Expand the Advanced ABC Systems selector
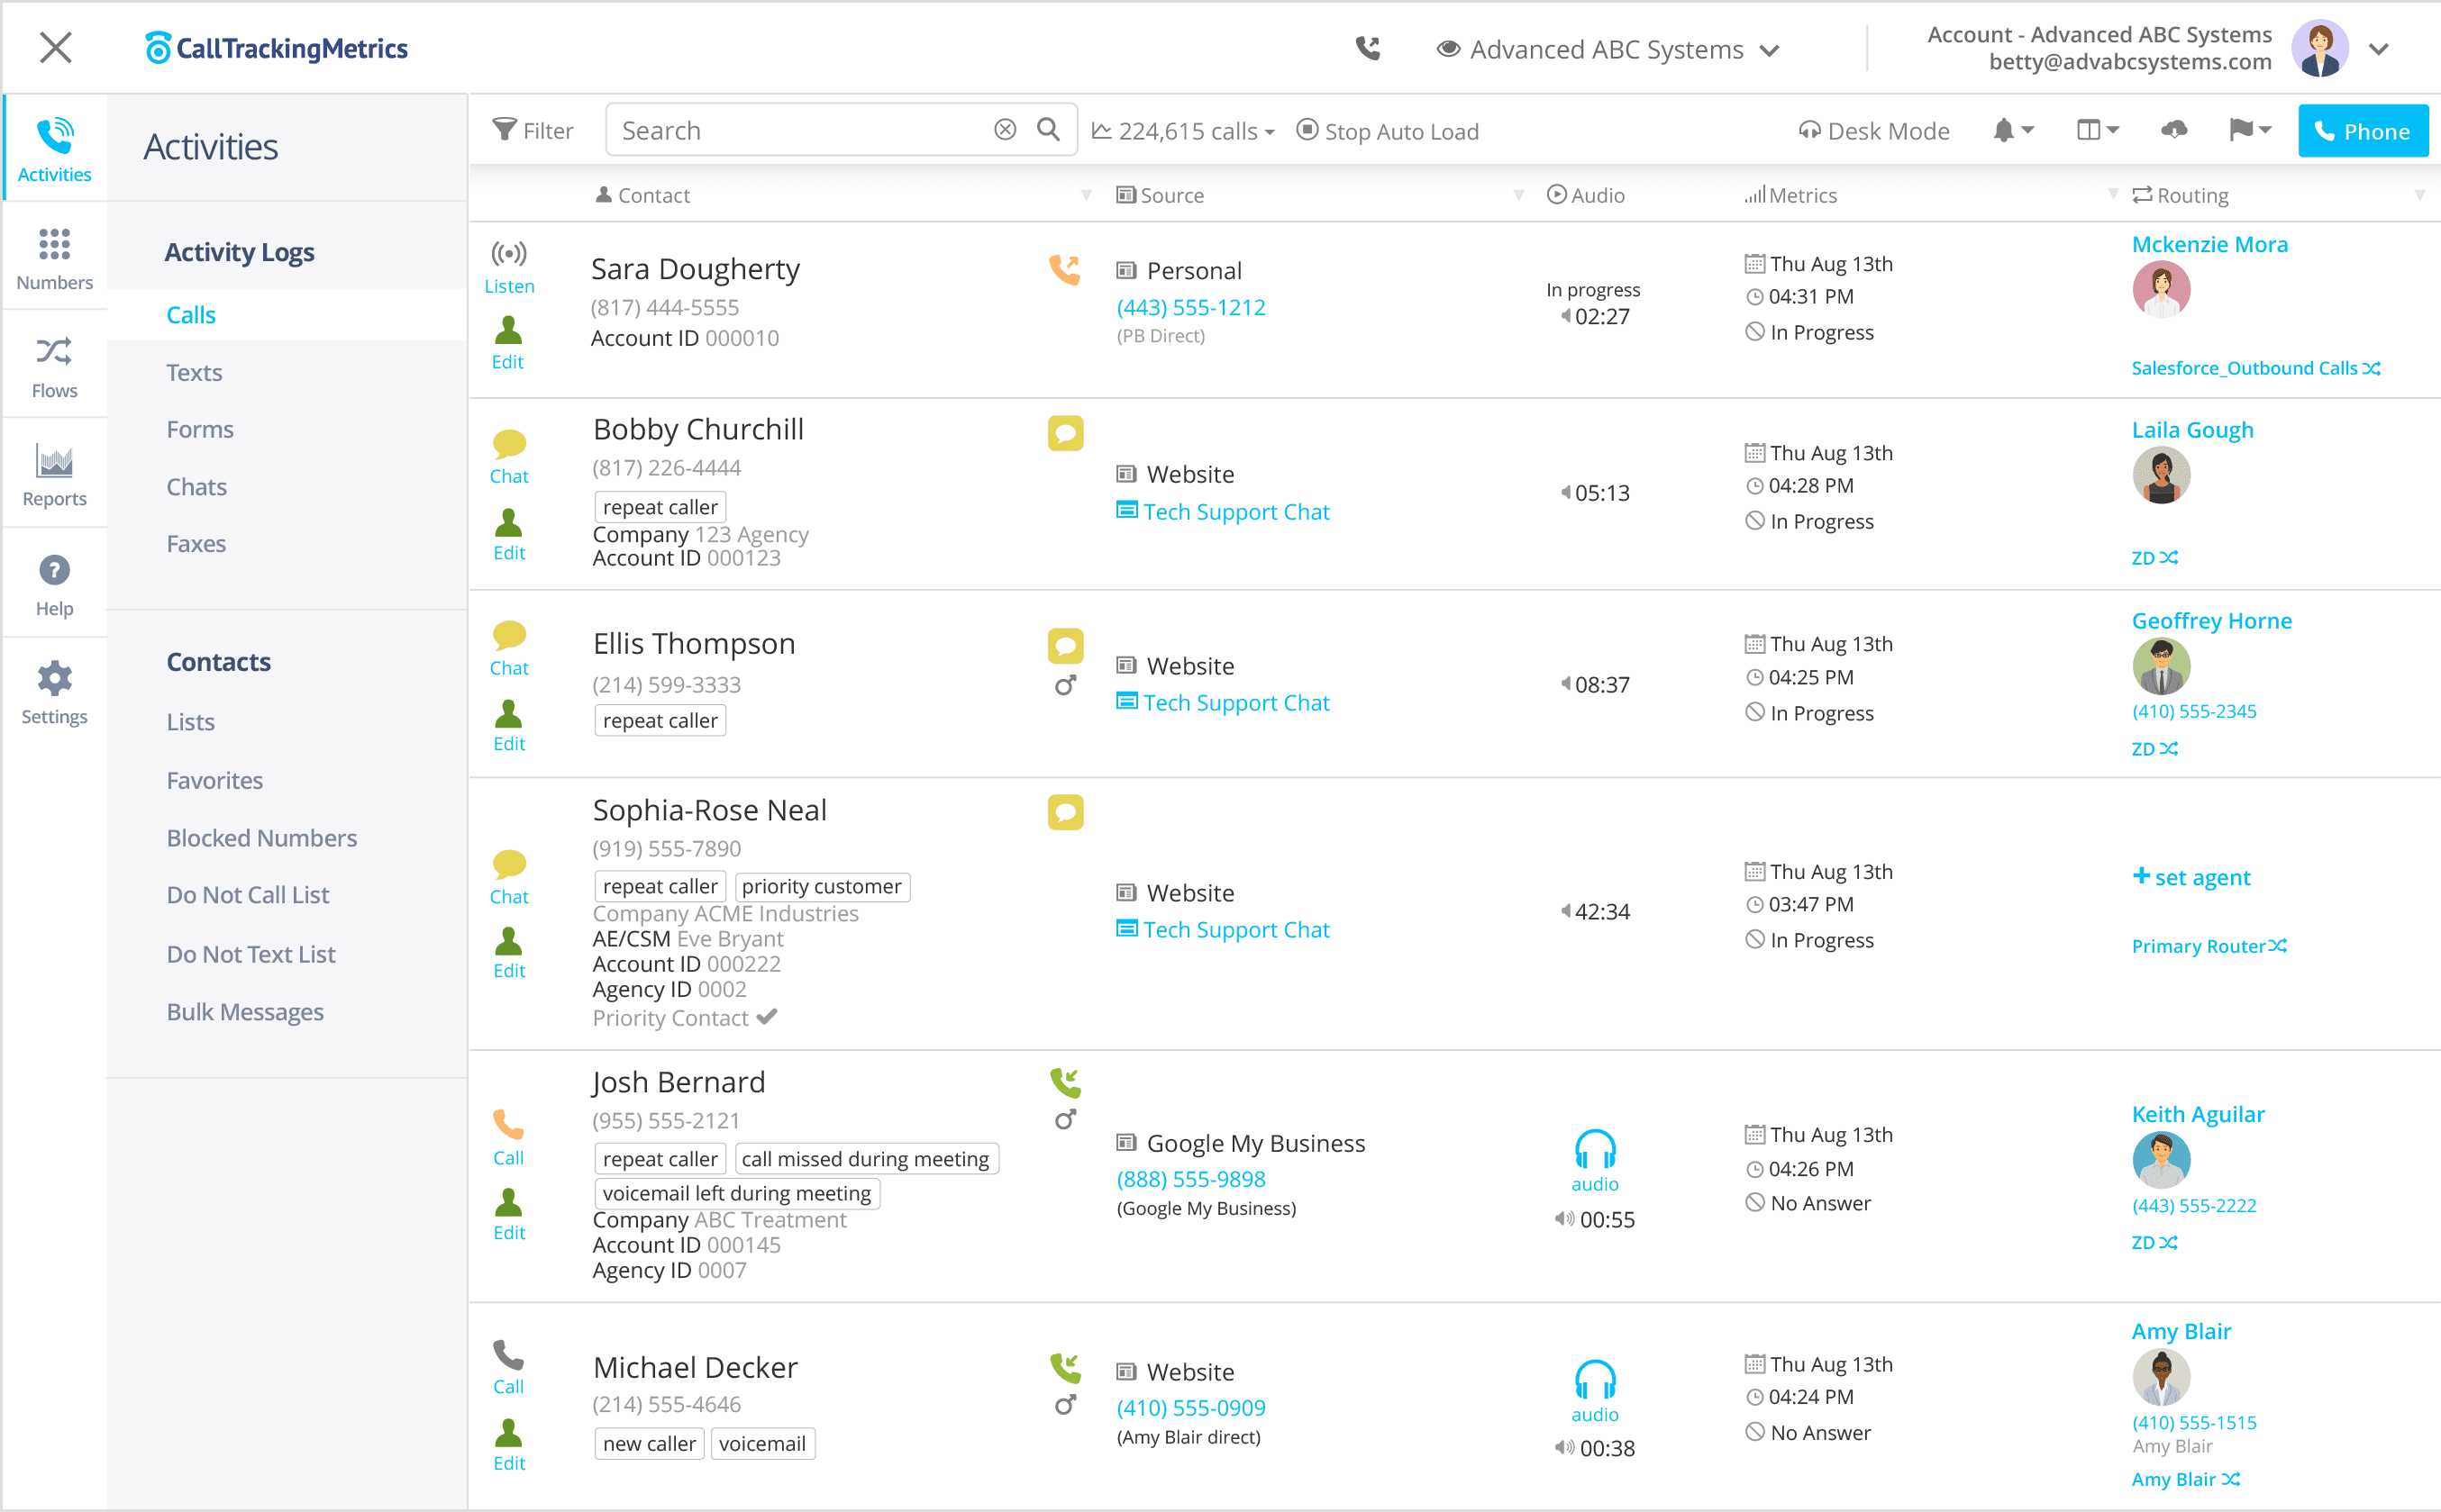This screenshot has width=2441, height=1512. 1771,49
